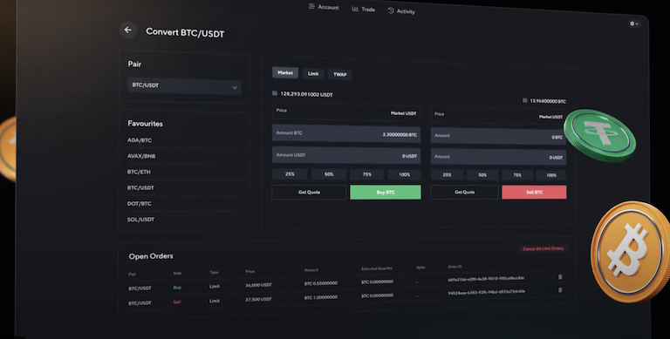
Task: Click the 37,500 USDT price cell
Action: tap(258, 299)
